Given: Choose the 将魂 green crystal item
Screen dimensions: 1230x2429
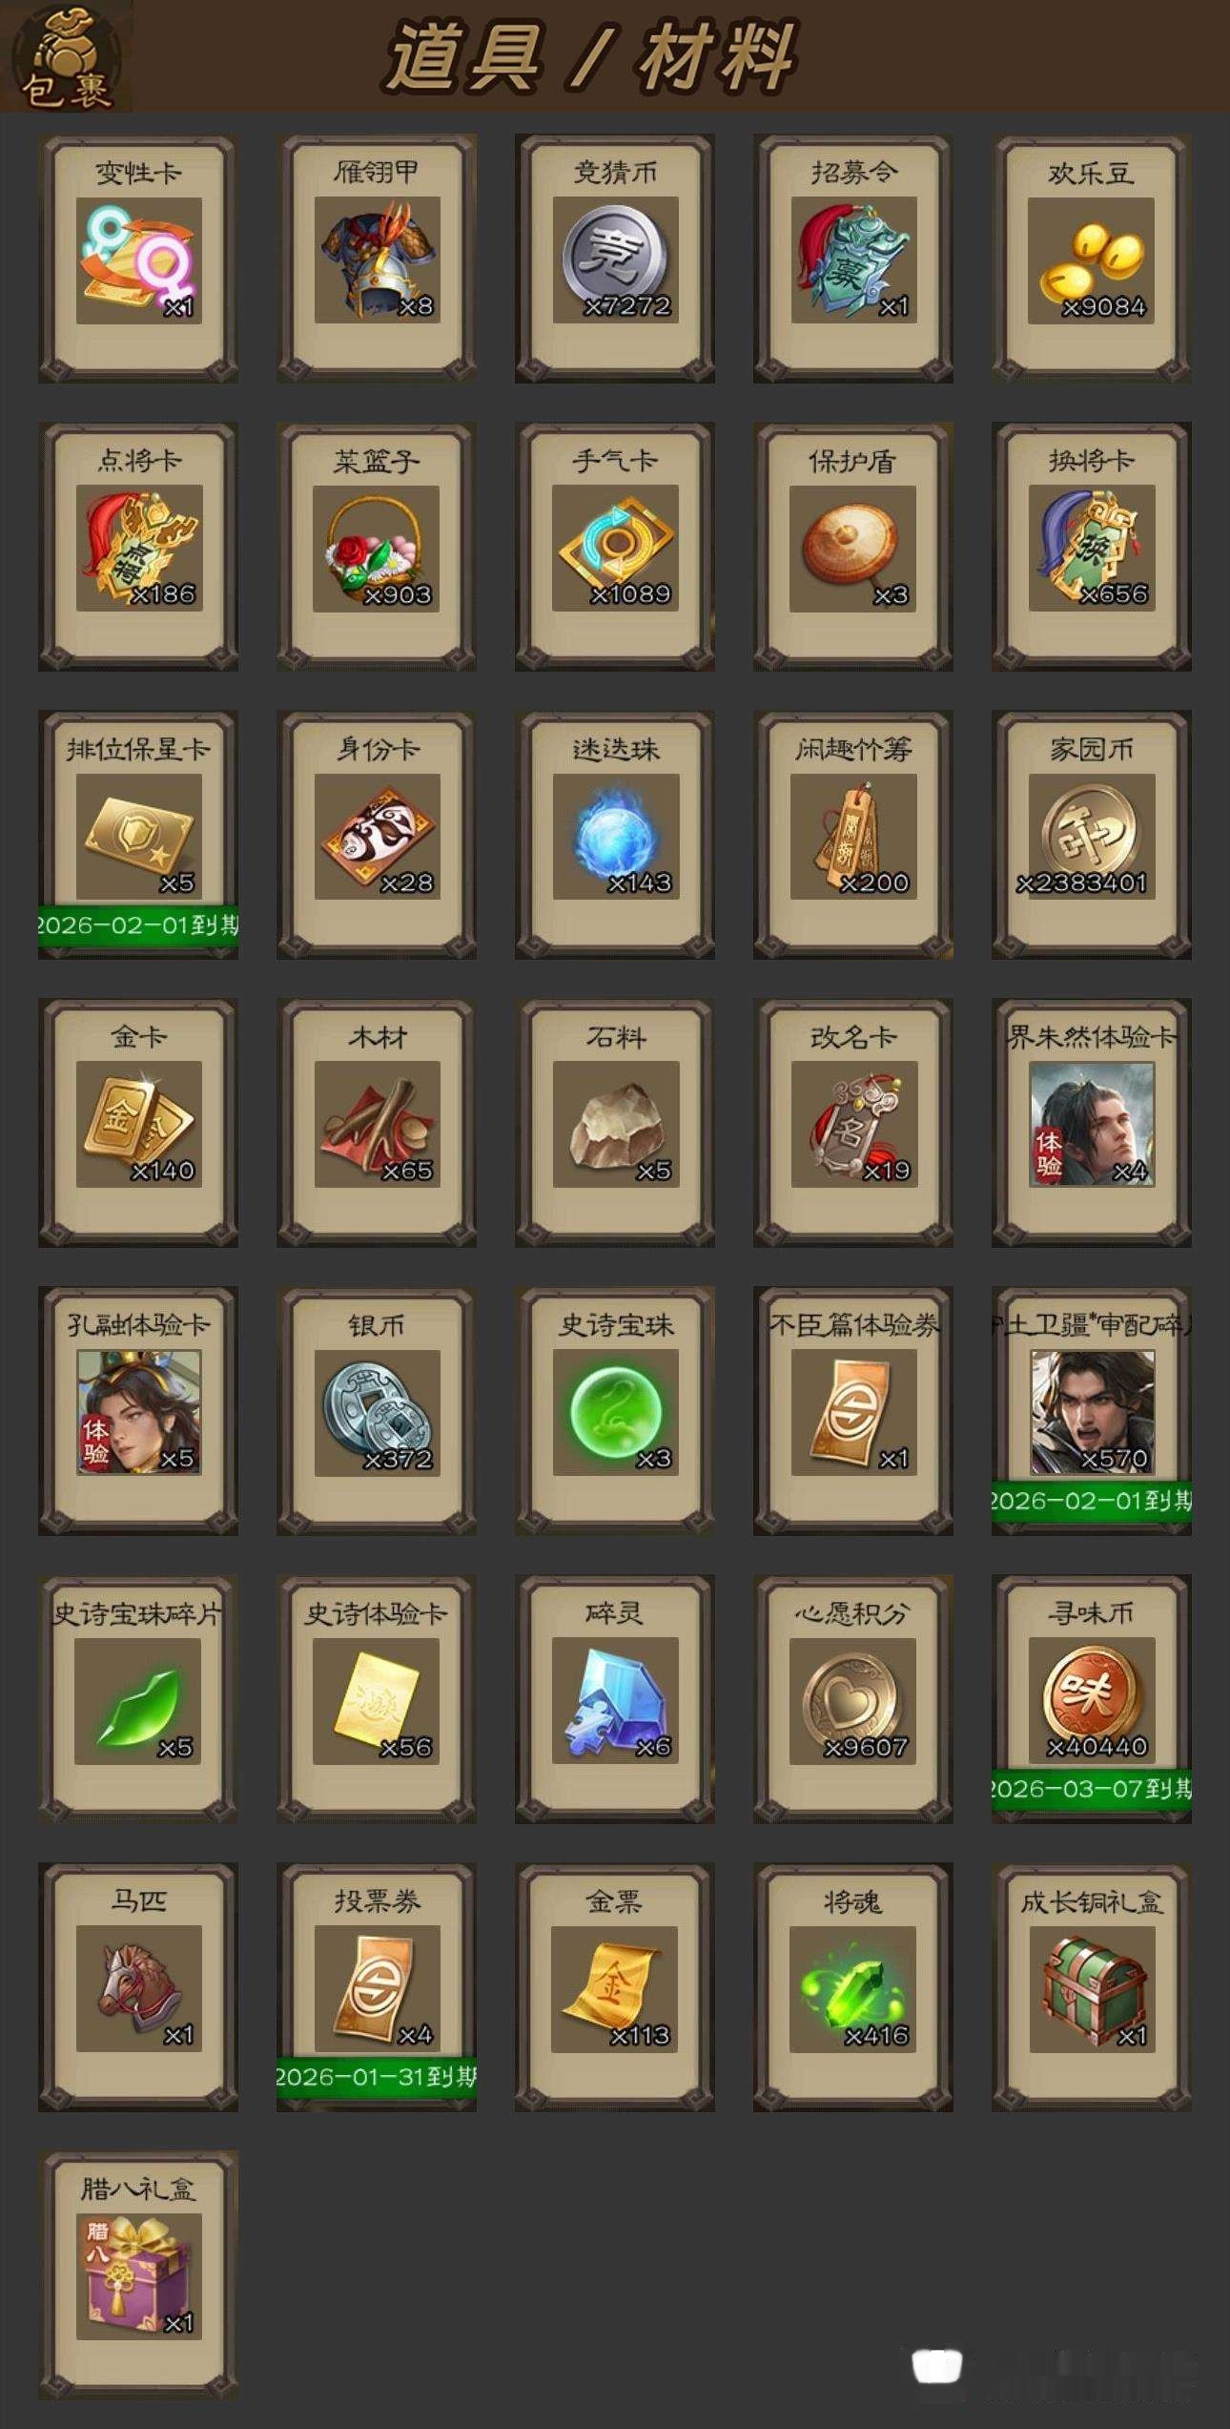Looking at the screenshot, I should 853,1987.
